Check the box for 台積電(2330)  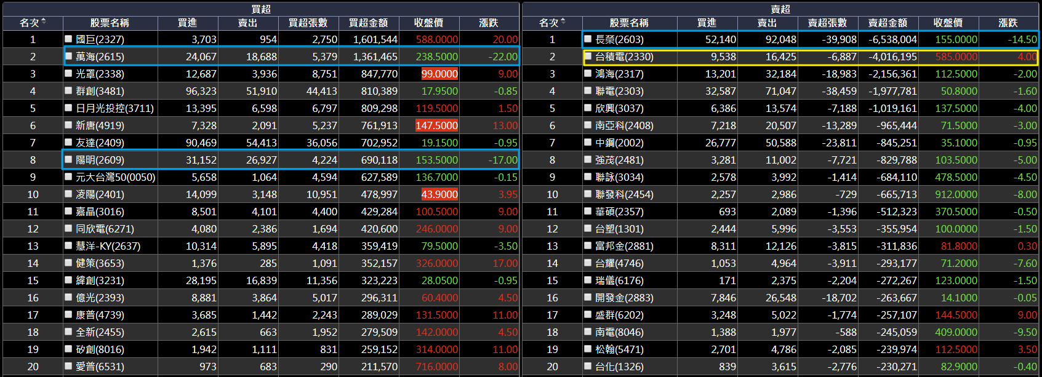(x=588, y=56)
